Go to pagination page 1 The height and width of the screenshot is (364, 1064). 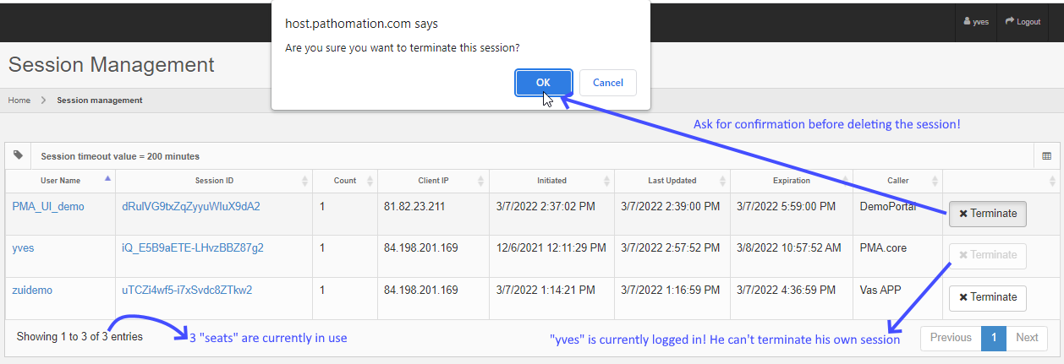pyautogui.click(x=993, y=338)
